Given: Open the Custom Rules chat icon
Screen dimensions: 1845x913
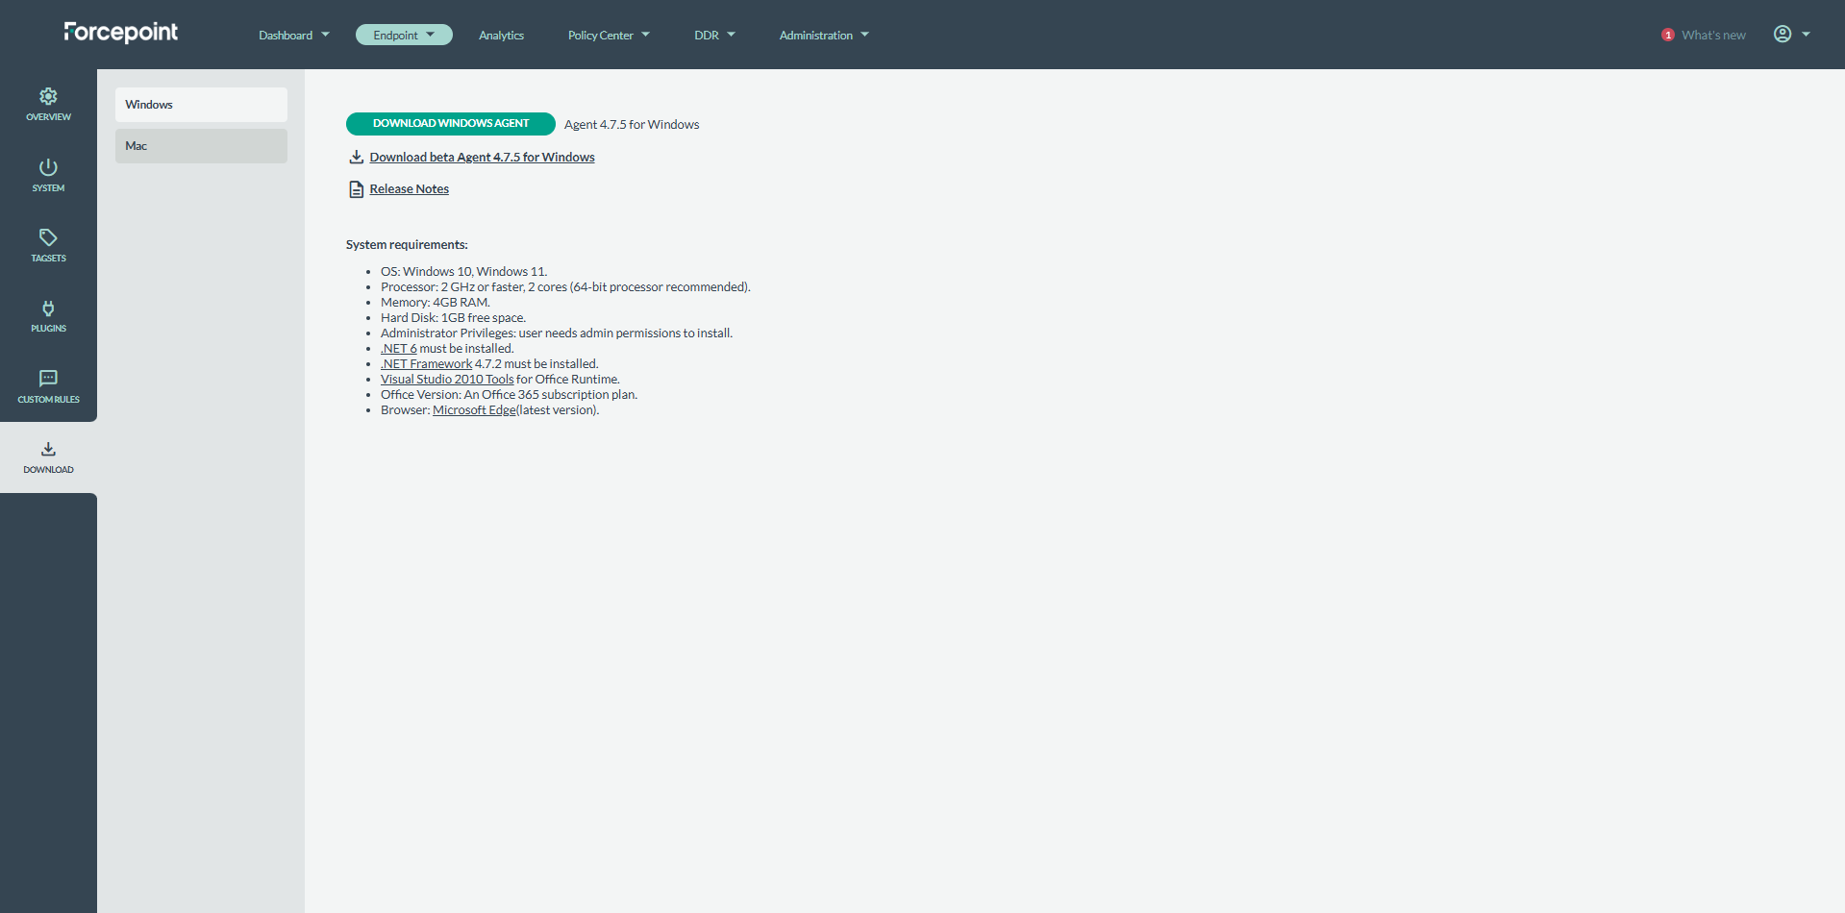Looking at the screenshot, I should coord(48,379).
